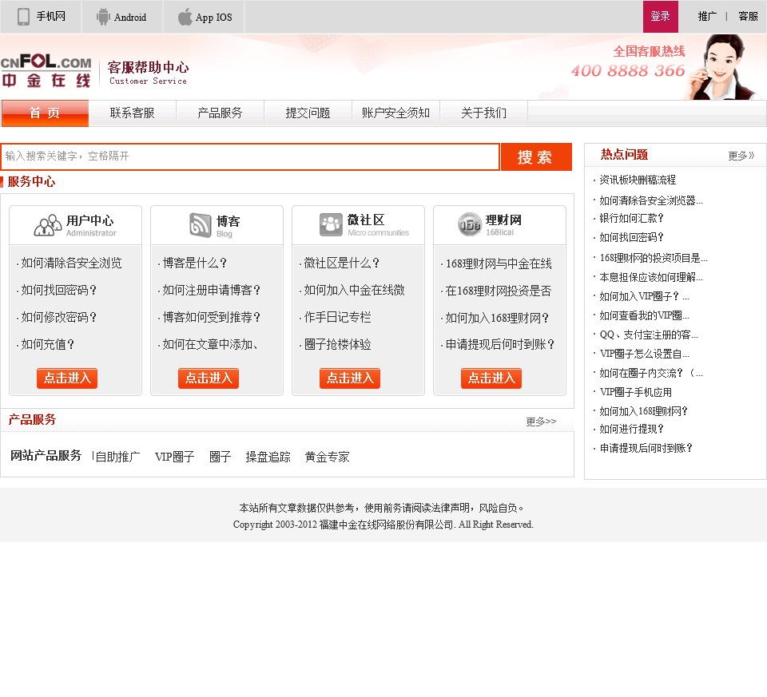This screenshot has height=697, width=767.
Task: Expand 更多>> in 产品服务 section
Action: [541, 422]
